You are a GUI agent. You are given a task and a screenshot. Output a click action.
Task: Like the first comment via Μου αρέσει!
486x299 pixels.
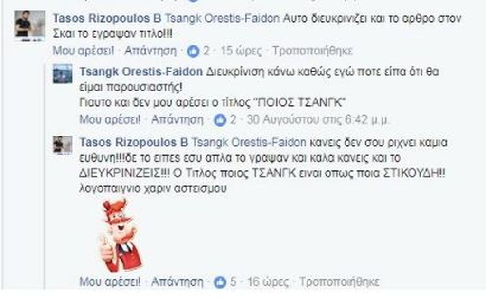click(x=83, y=51)
